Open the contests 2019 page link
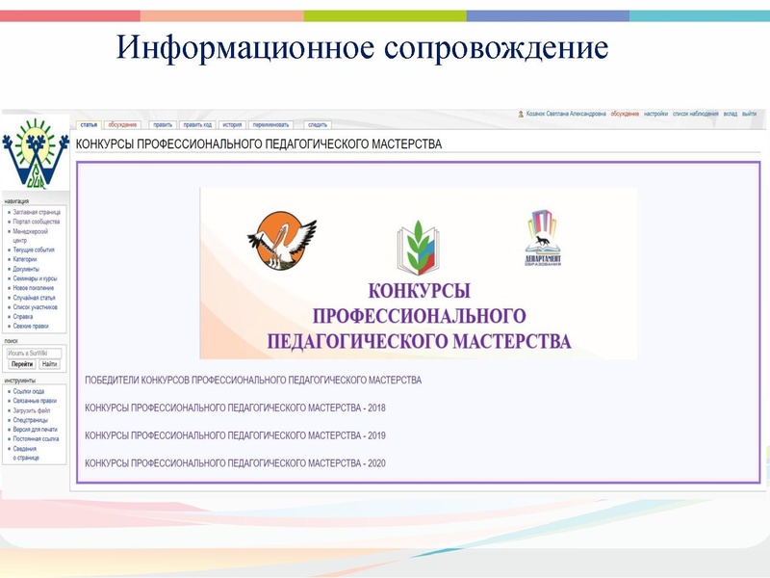Screen dimensions: 770x578 pos(235,435)
